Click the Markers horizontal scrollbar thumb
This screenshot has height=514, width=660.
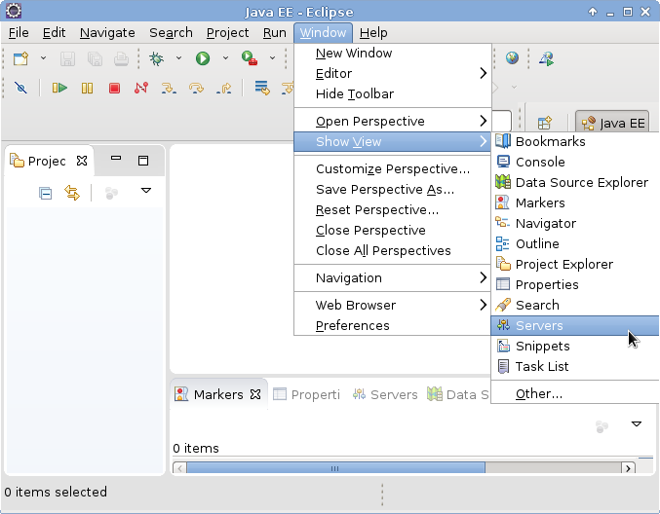335,468
